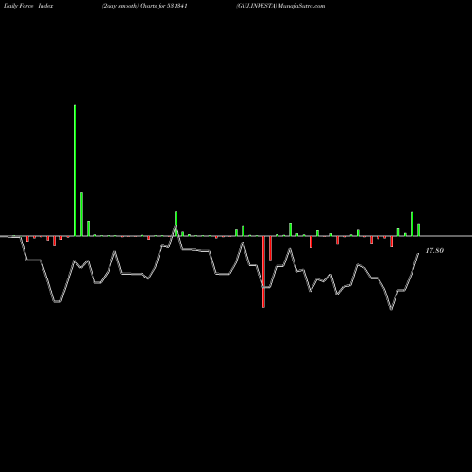Click the '(GULINVESTA) MunafaSutra.com' label
This screenshot has width=472, height=472.
tap(280, 6)
